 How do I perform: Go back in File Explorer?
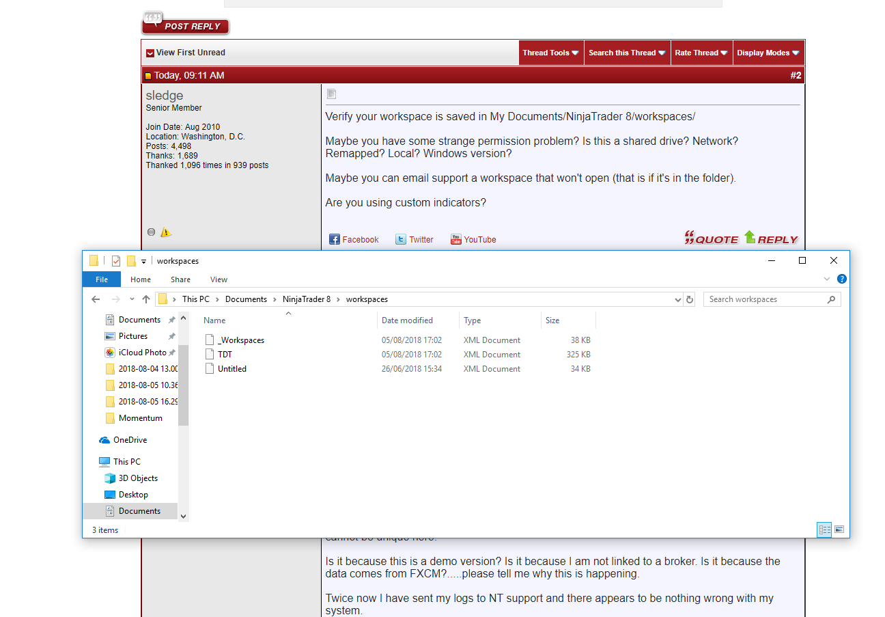click(96, 299)
